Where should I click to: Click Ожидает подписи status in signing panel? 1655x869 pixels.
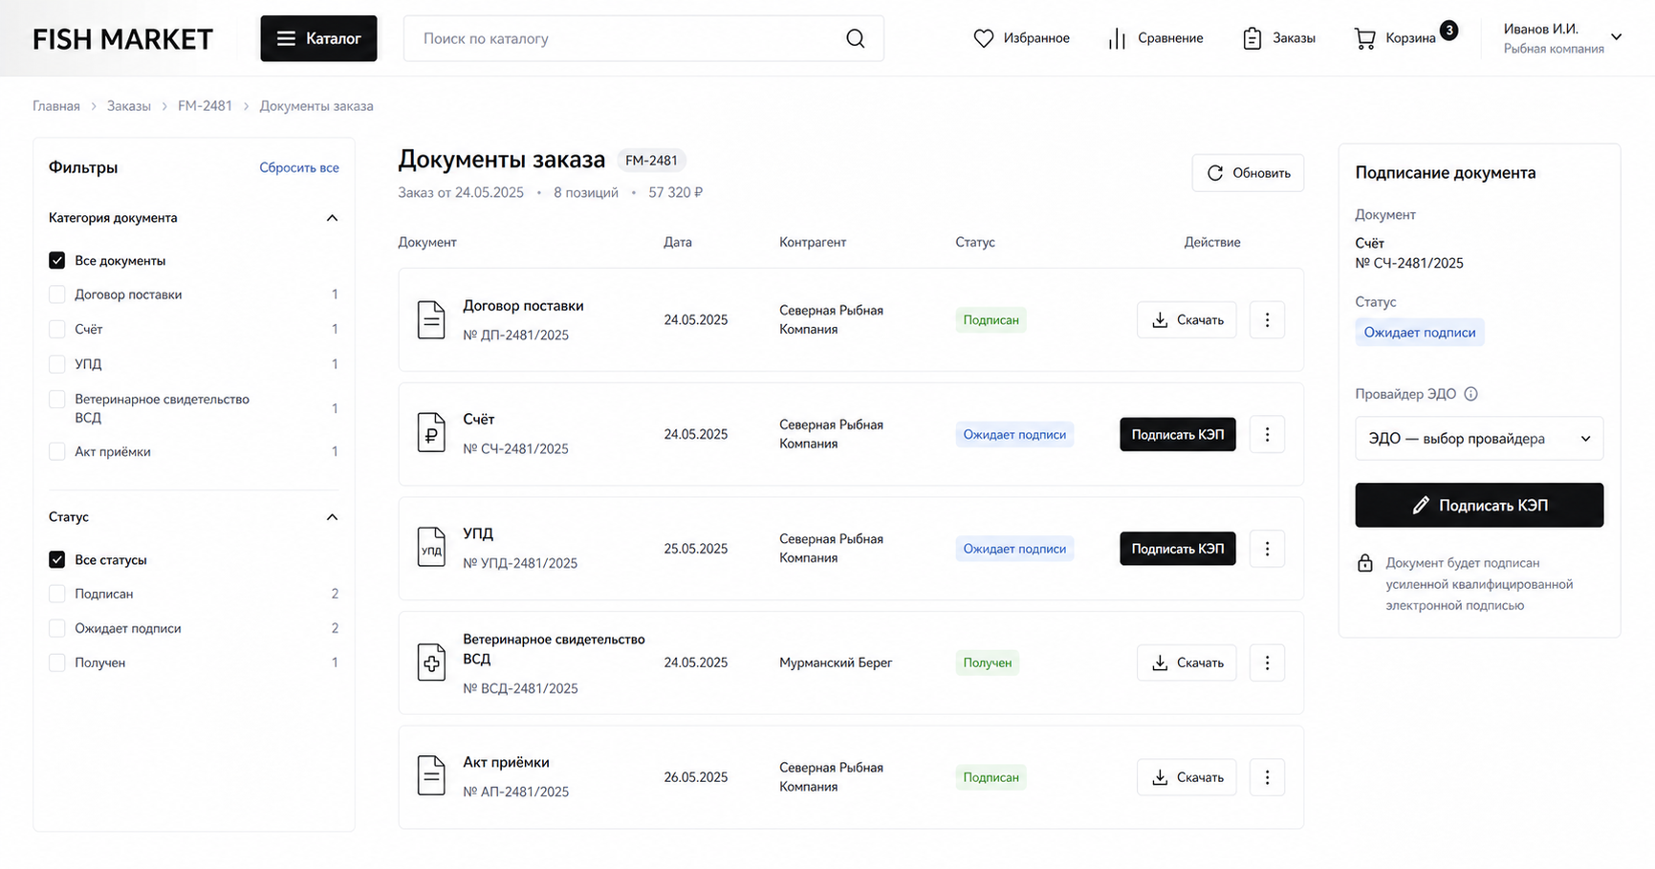(1419, 333)
